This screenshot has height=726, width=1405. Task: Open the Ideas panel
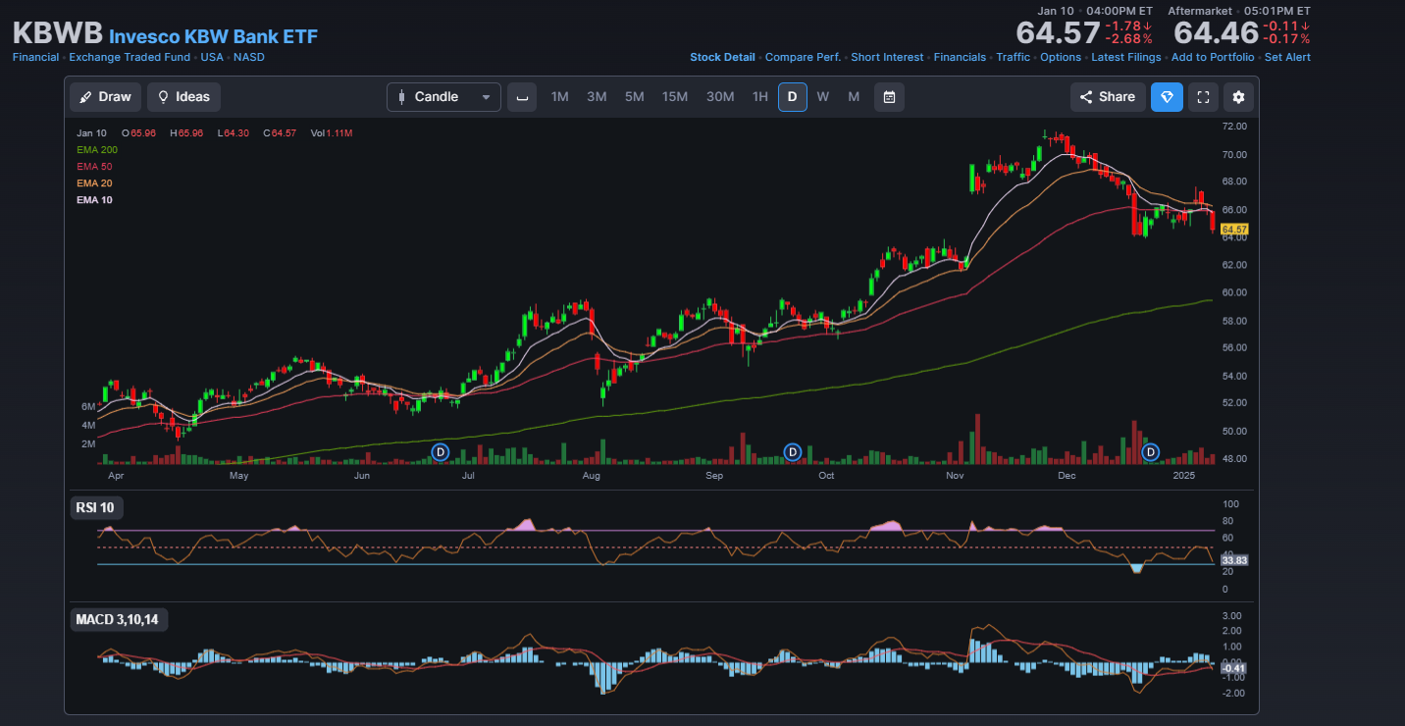click(x=183, y=97)
